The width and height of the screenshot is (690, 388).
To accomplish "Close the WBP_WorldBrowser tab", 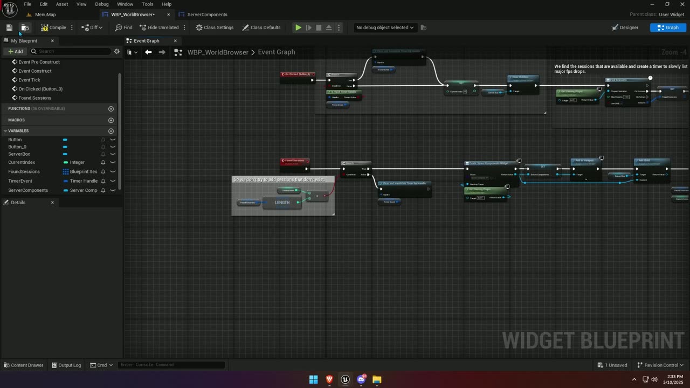I will [x=168, y=15].
